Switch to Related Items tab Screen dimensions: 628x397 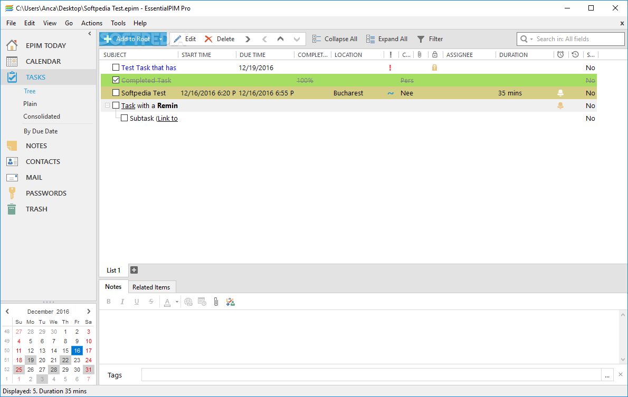pos(151,287)
